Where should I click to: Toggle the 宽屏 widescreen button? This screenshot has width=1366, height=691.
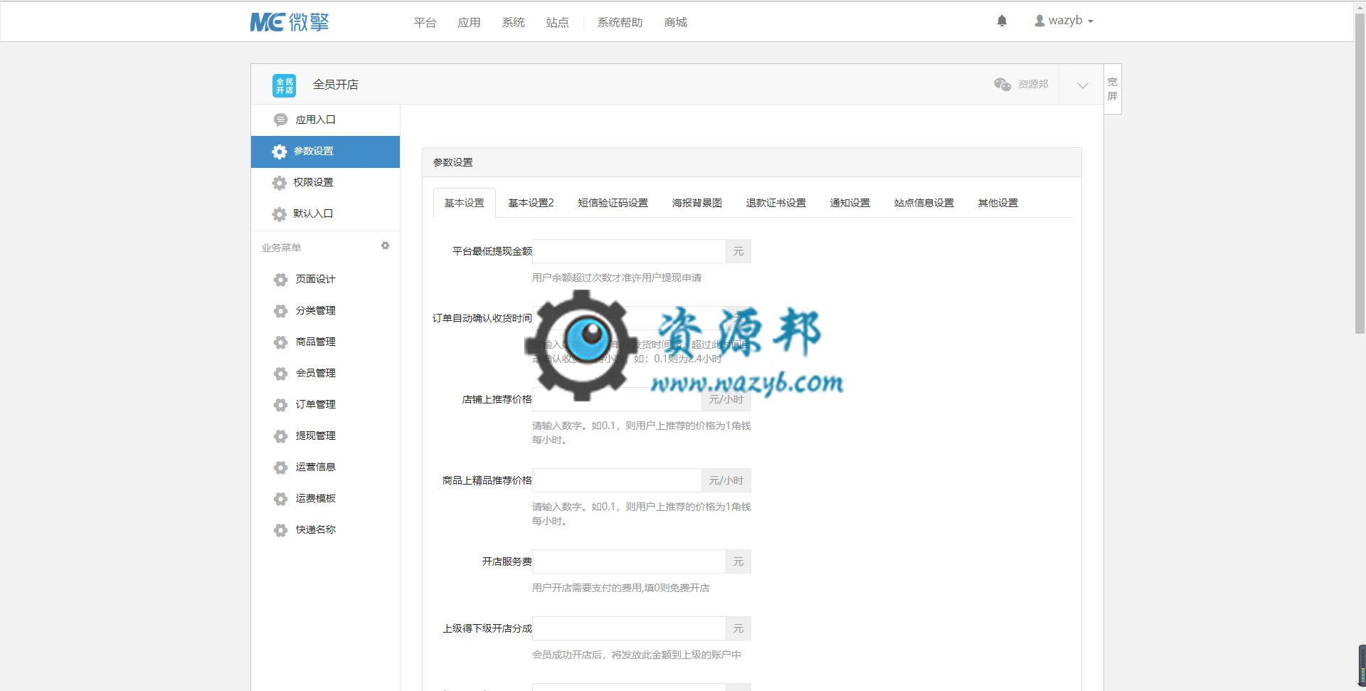coord(1113,89)
